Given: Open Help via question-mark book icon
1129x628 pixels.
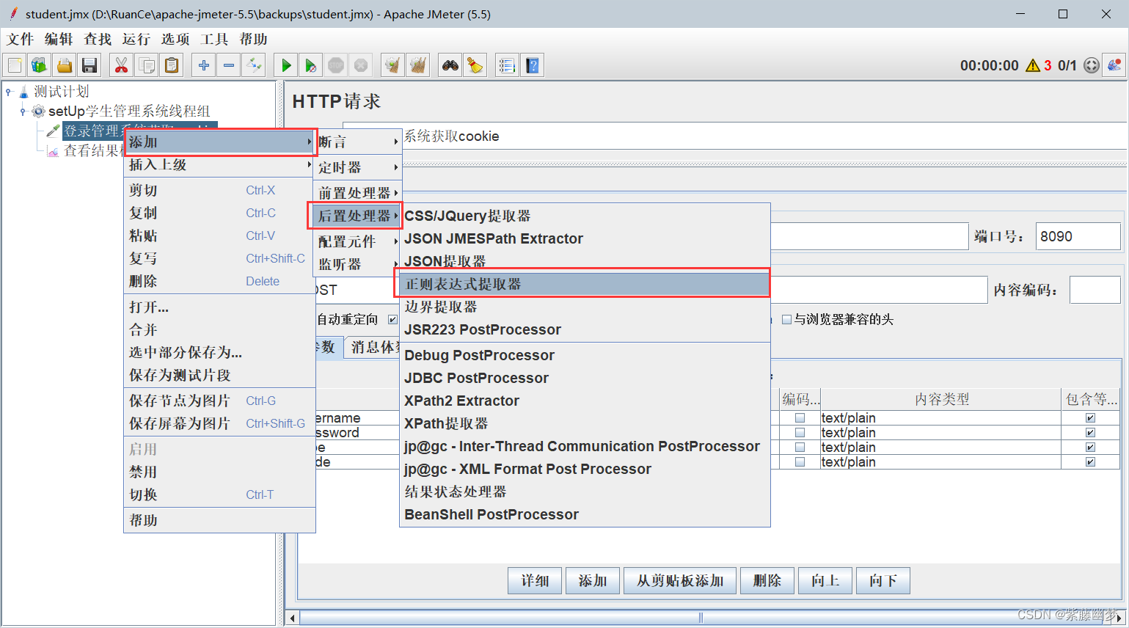Looking at the screenshot, I should [533, 65].
